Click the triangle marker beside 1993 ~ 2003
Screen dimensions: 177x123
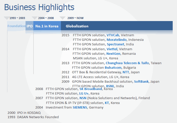(7, 18)
